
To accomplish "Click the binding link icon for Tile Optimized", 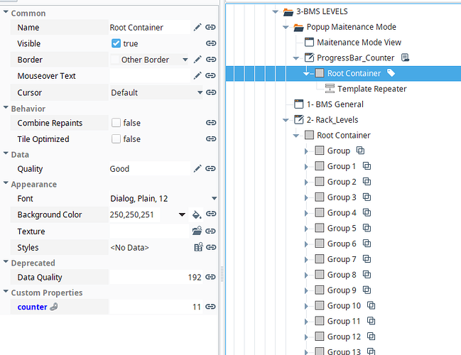I will click(x=210, y=139).
